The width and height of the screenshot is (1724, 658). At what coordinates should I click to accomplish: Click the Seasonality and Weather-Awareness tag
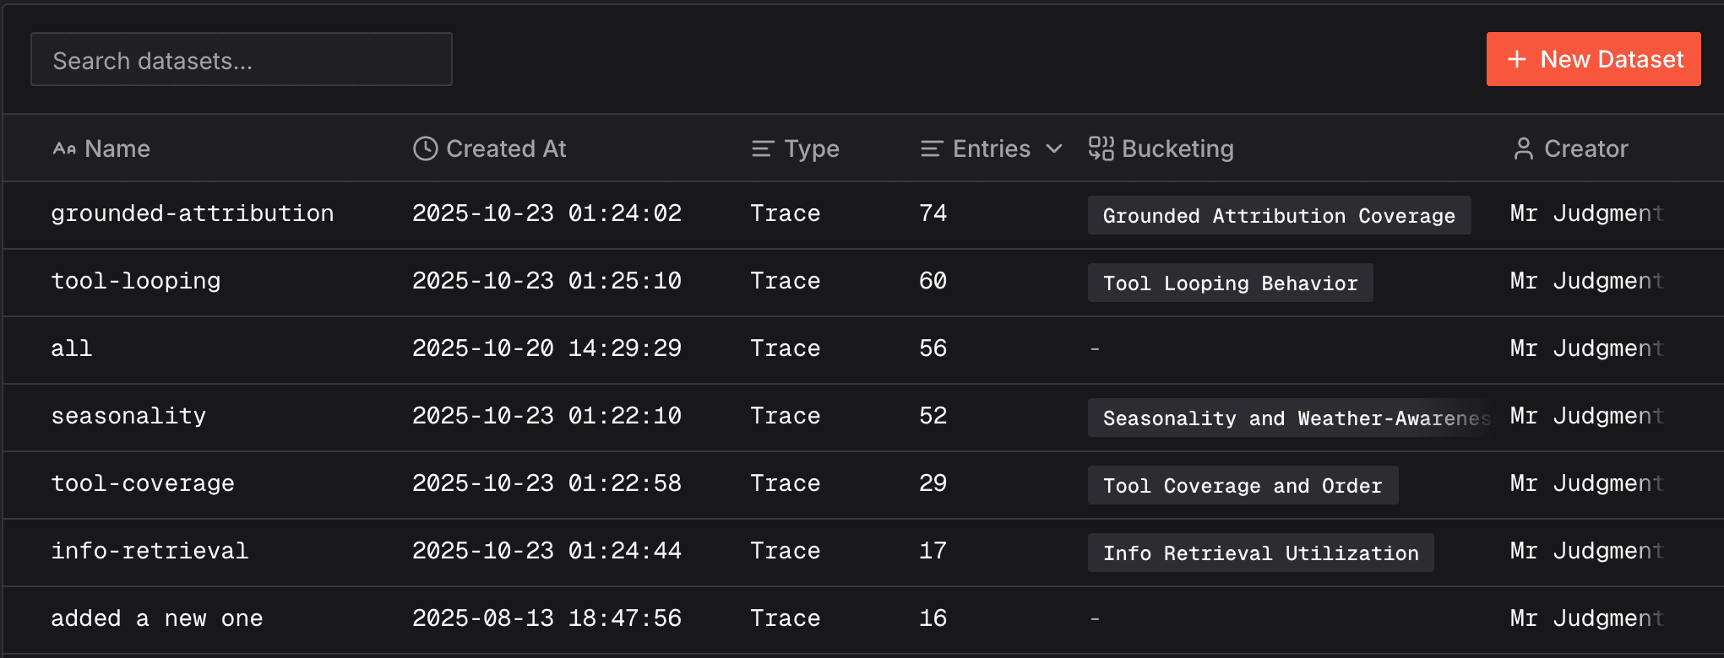tap(1292, 417)
